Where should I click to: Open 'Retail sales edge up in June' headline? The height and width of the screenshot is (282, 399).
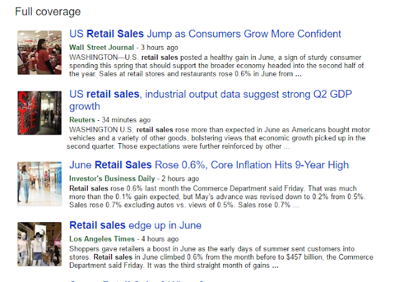135,225
